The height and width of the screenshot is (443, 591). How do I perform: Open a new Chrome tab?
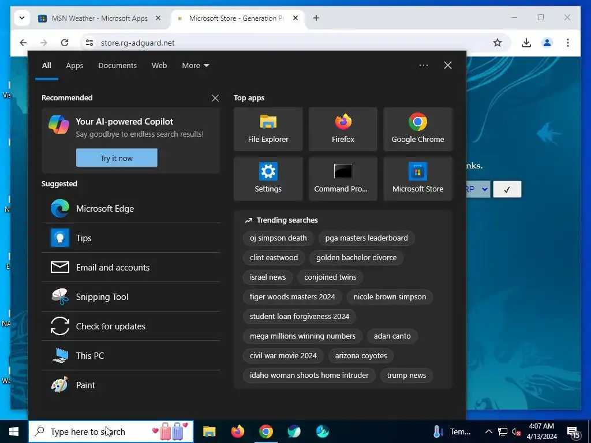pos(316,18)
